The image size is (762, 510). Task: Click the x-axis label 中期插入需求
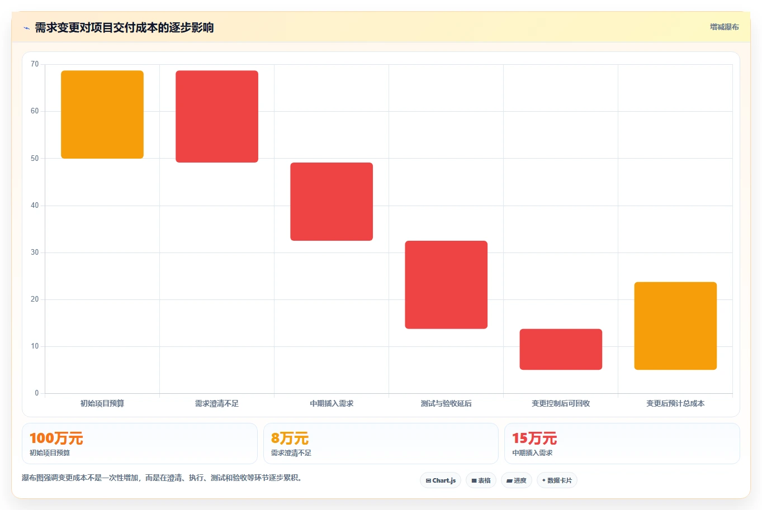pyautogui.click(x=332, y=403)
